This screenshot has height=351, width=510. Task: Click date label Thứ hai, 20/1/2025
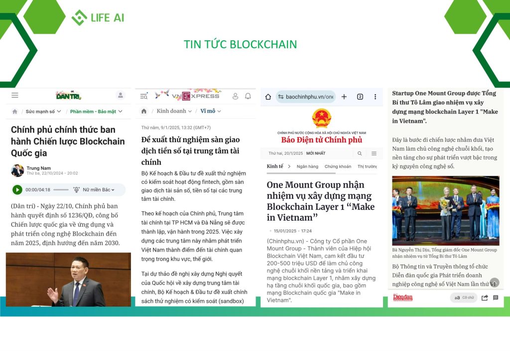285,153
